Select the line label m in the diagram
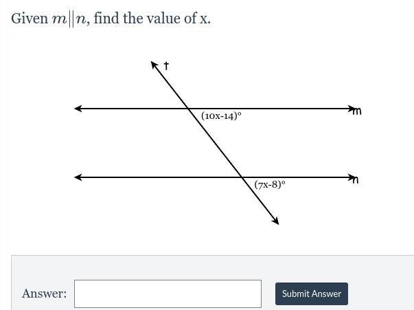414x310 pixels. pyautogui.click(x=357, y=111)
